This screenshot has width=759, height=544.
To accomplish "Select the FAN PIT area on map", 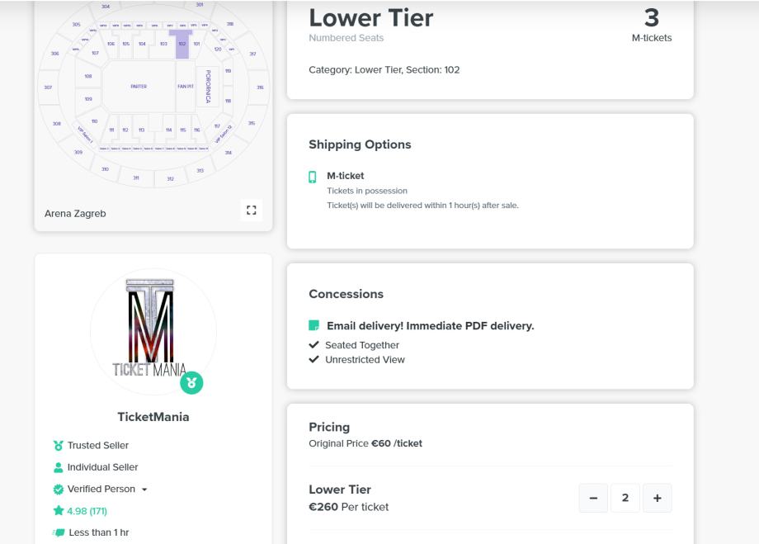I will (x=185, y=86).
